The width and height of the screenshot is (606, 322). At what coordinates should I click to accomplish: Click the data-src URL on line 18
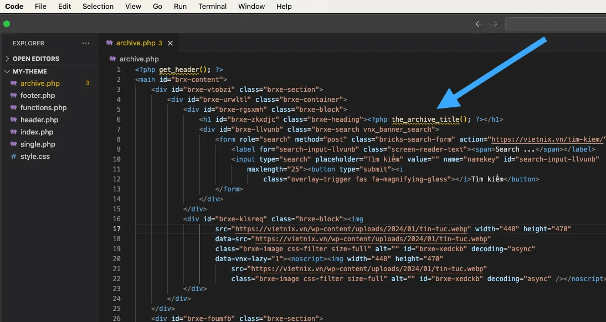pyautogui.click(x=371, y=239)
